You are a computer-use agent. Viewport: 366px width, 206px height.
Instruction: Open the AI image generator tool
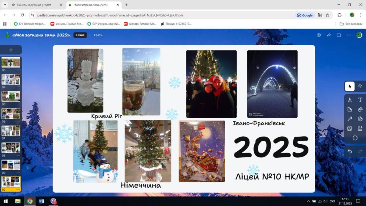pos(360,128)
